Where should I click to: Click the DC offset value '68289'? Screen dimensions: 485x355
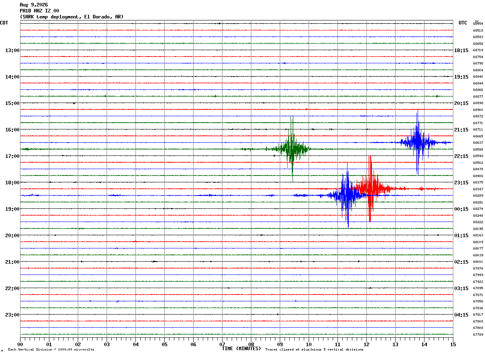(478, 196)
